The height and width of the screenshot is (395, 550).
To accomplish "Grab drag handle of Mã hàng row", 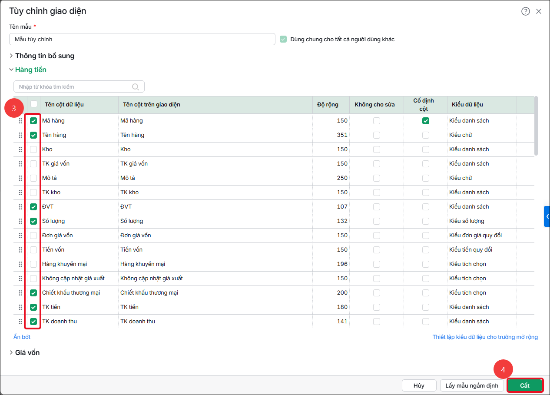I will 20,121.
